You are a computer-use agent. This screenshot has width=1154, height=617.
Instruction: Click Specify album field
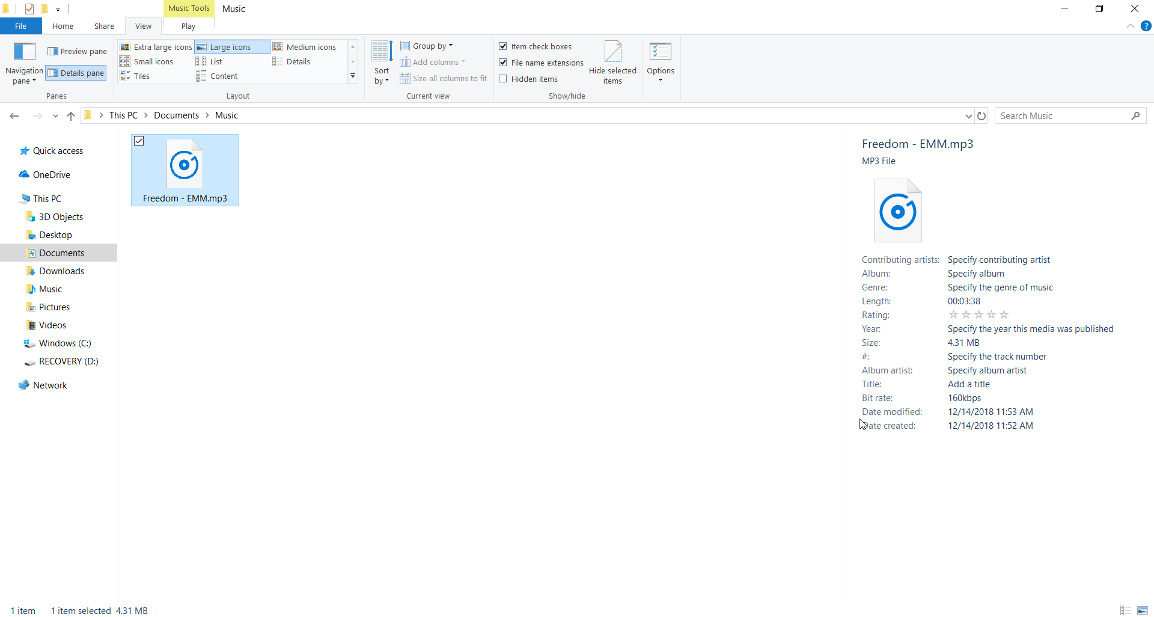click(x=976, y=274)
